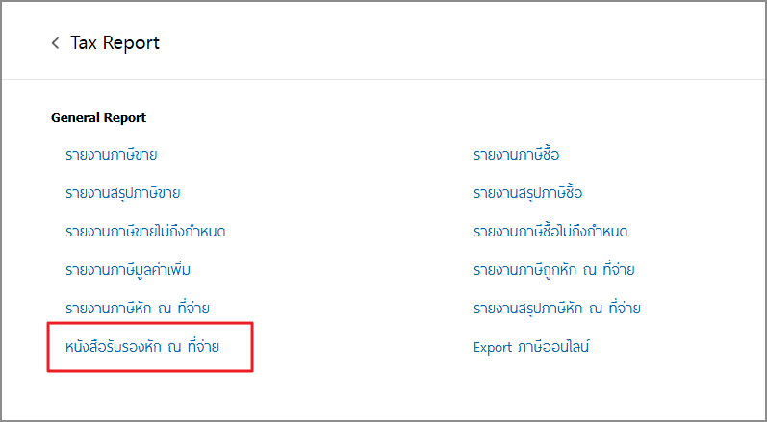Viewport: 767px width, 422px height.
Task: Click the Tax Report page title
Action: 115,43
